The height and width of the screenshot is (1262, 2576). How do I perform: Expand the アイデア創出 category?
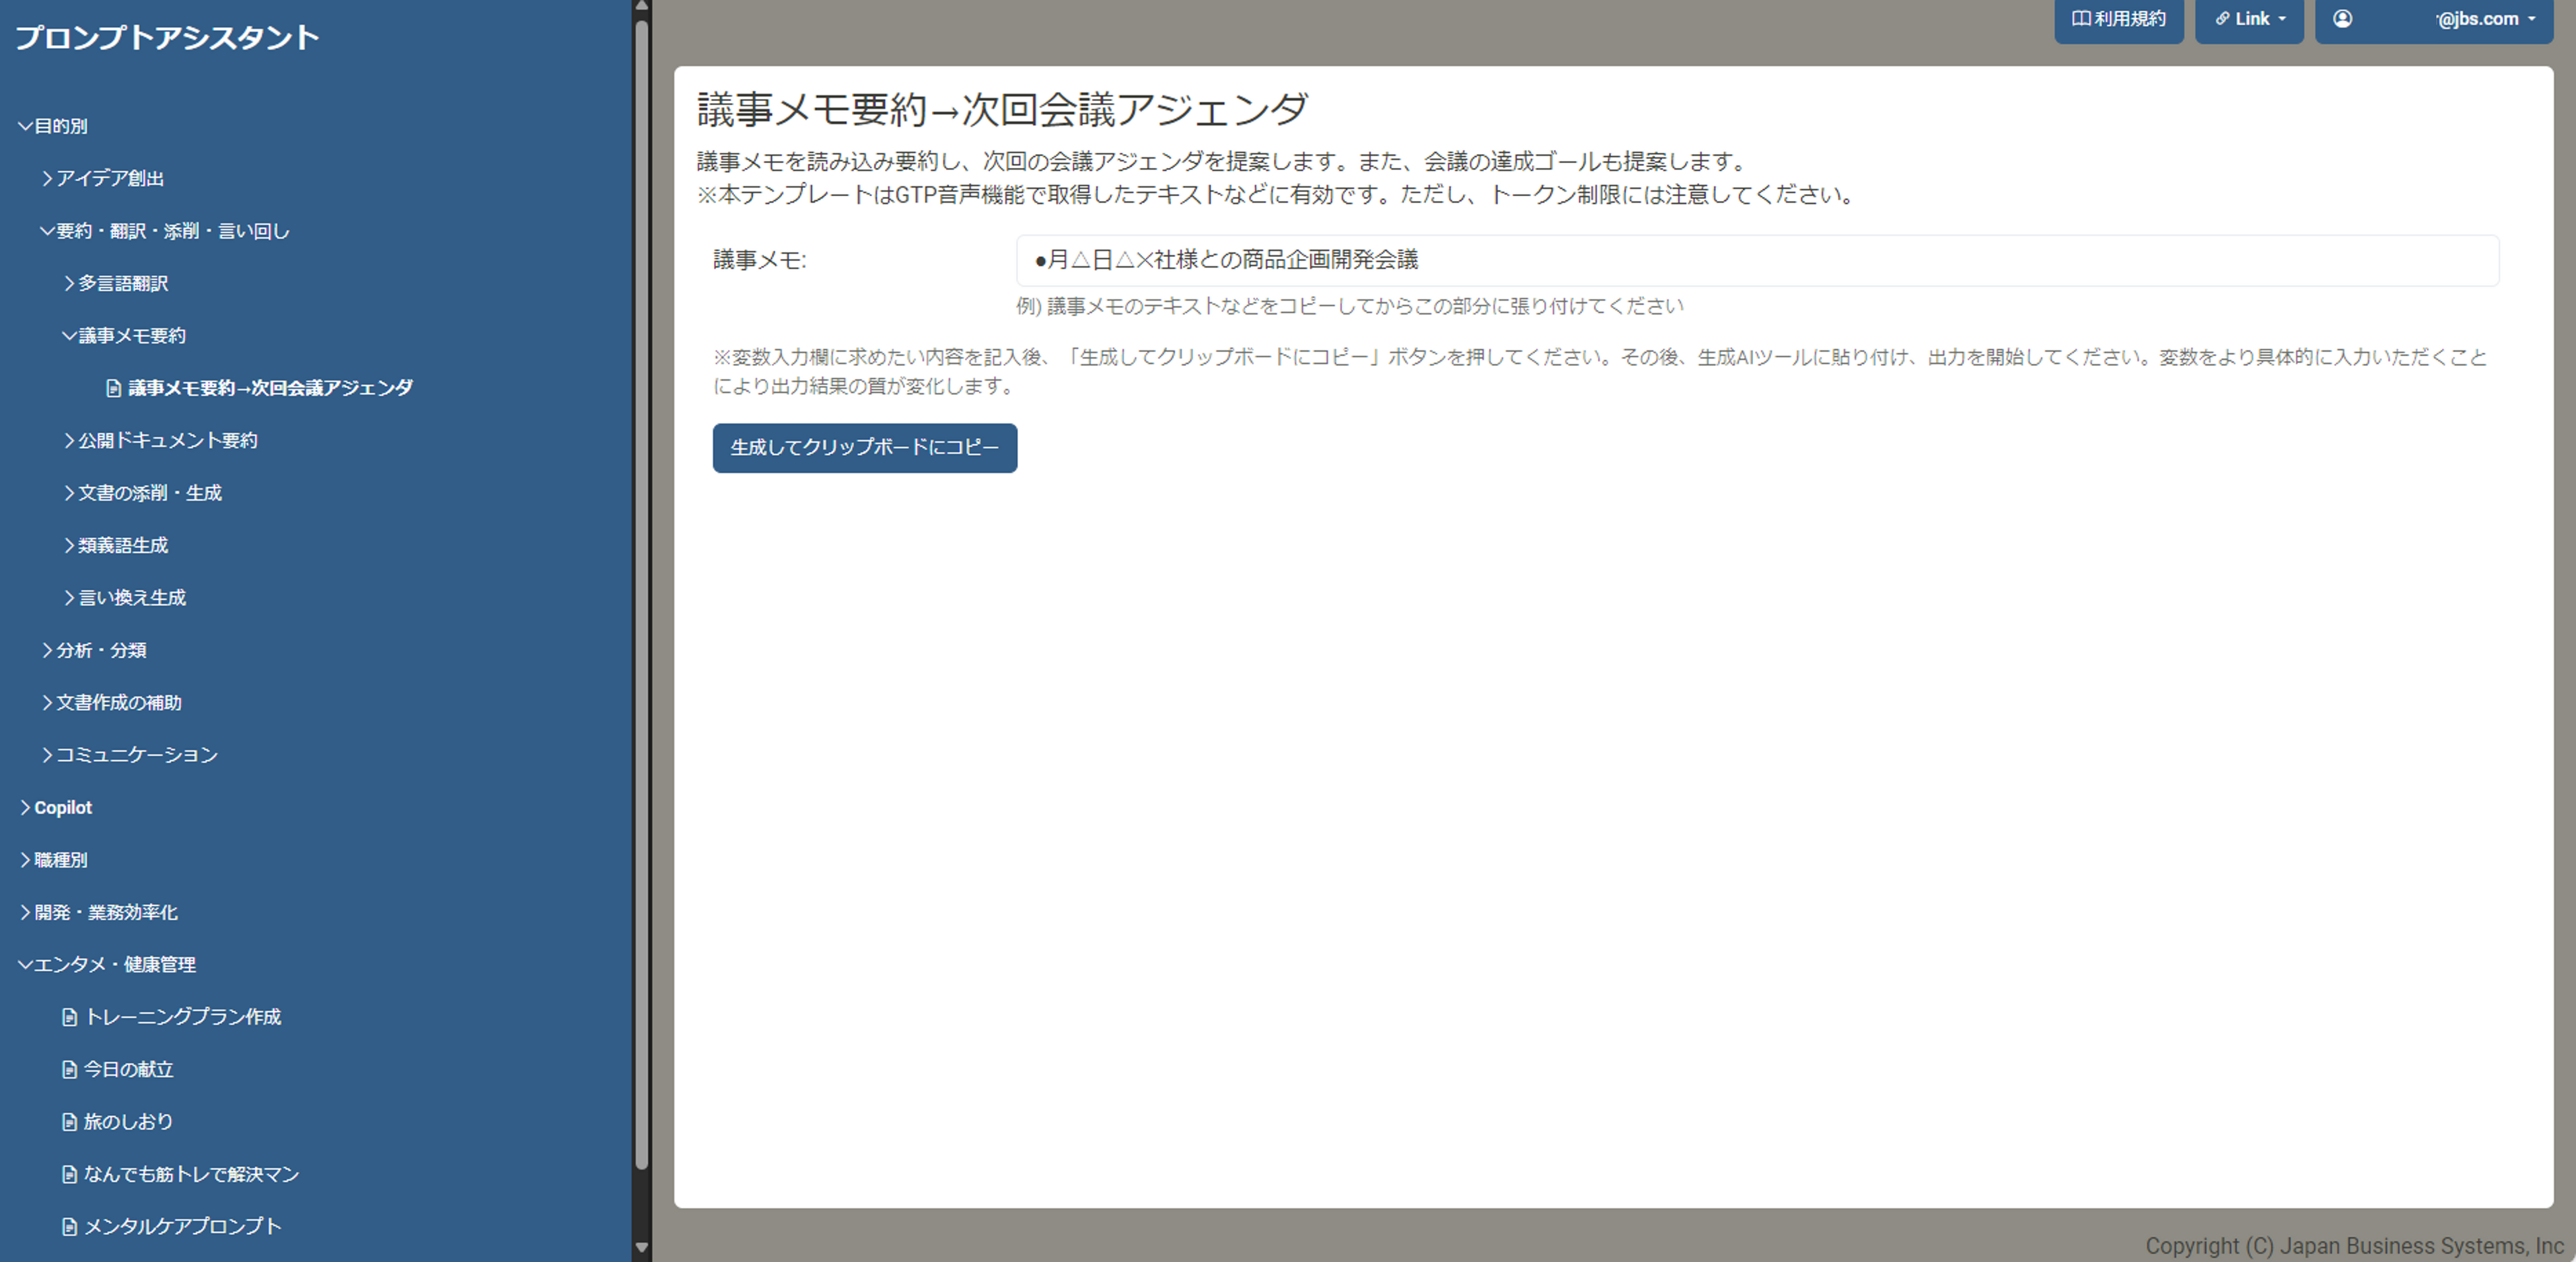pyautogui.click(x=47, y=178)
